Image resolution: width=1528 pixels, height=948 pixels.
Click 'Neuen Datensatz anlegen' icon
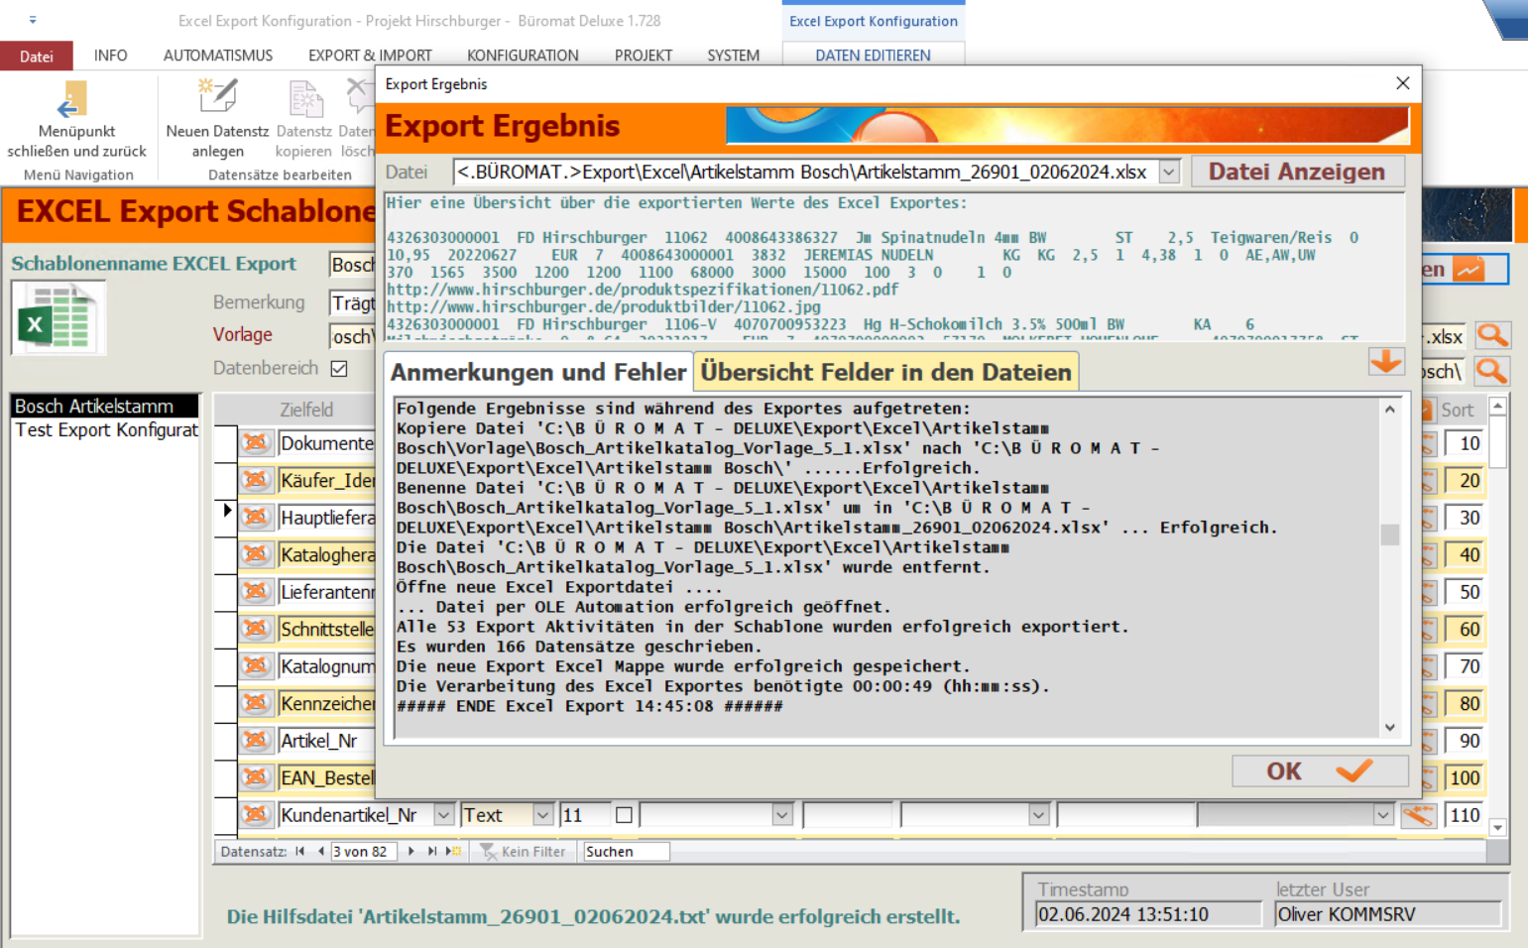pos(217,97)
